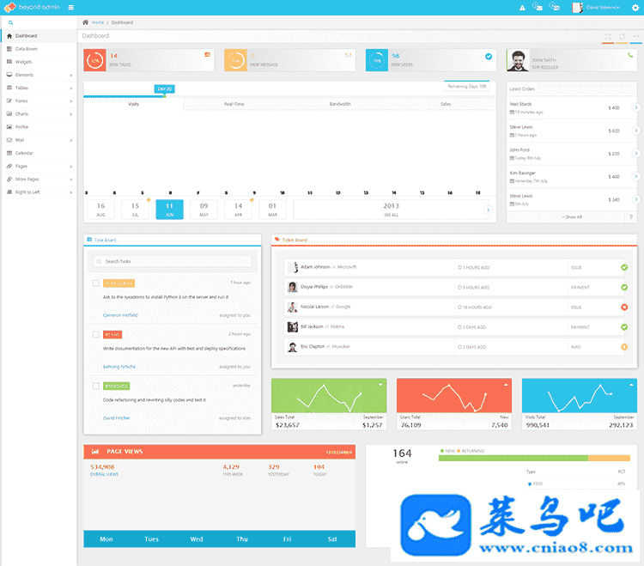The width and height of the screenshot is (644, 566).
Task: Click orange status icon on Eric Clapton ticket
Action: click(624, 347)
